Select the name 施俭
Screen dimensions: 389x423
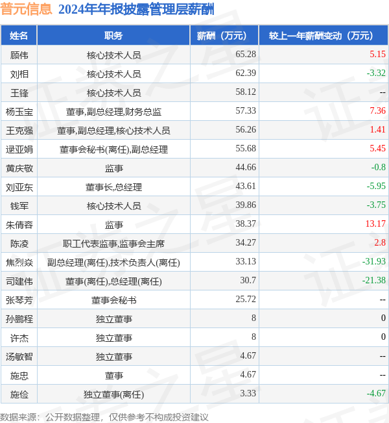tap(19, 394)
